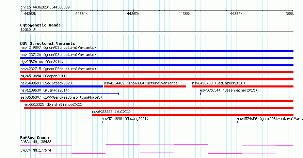Open nsv4232715 gnomAD variant label
This screenshot has width=303, height=158.
pos(58,69)
